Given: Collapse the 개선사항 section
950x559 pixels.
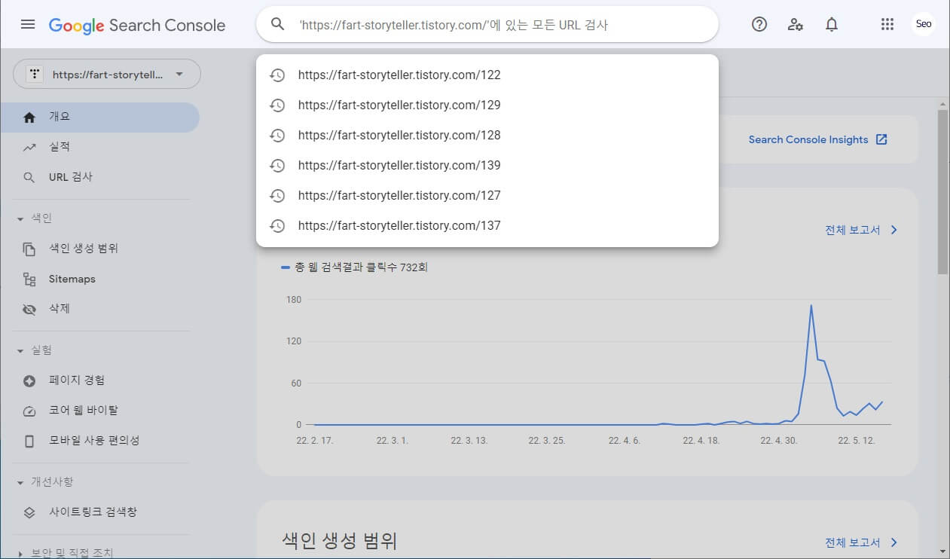Looking at the screenshot, I should coord(20,482).
